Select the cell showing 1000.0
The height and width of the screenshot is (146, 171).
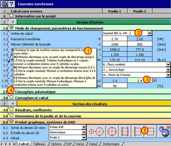point(115,50)
